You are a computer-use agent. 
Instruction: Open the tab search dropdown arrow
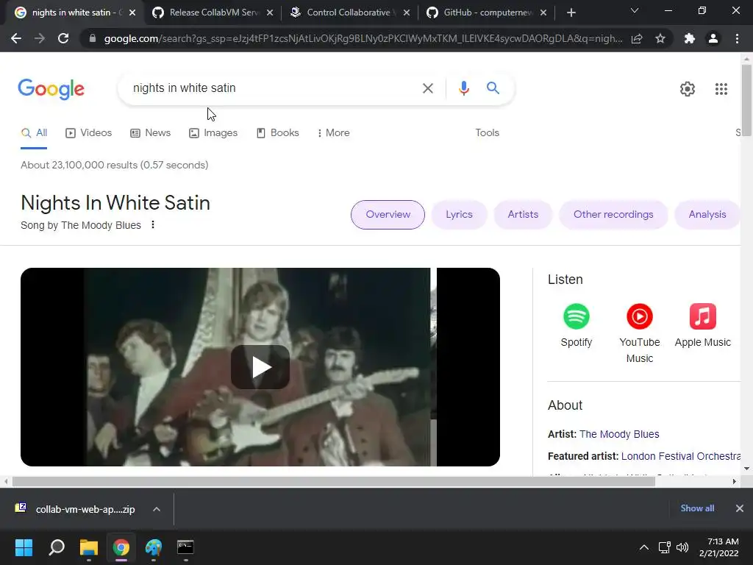pos(635,10)
